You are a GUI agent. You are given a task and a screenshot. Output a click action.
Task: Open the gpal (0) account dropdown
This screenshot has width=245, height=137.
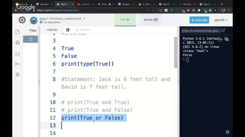pos(221,20)
